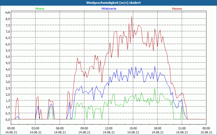
Task: Click the 21:00 time axis label
Action: click(x=182, y=129)
